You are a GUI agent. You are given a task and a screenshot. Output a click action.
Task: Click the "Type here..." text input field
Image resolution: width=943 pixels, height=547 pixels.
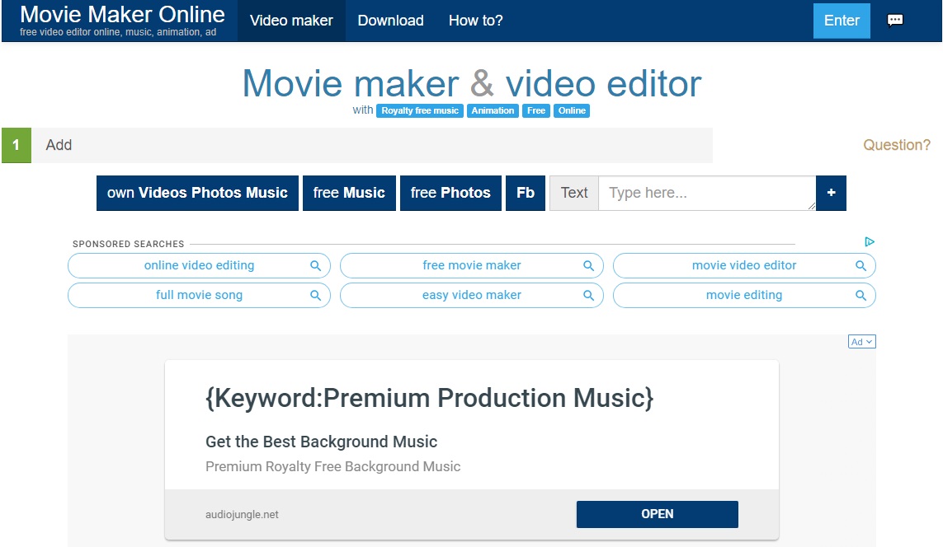click(x=705, y=193)
